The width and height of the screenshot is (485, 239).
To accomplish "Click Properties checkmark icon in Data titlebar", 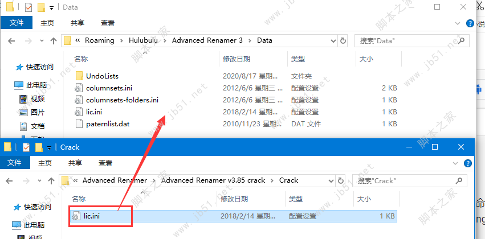I will pyautogui.click(x=28, y=7).
